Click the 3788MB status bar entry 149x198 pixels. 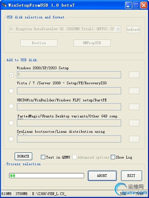pos(22,194)
